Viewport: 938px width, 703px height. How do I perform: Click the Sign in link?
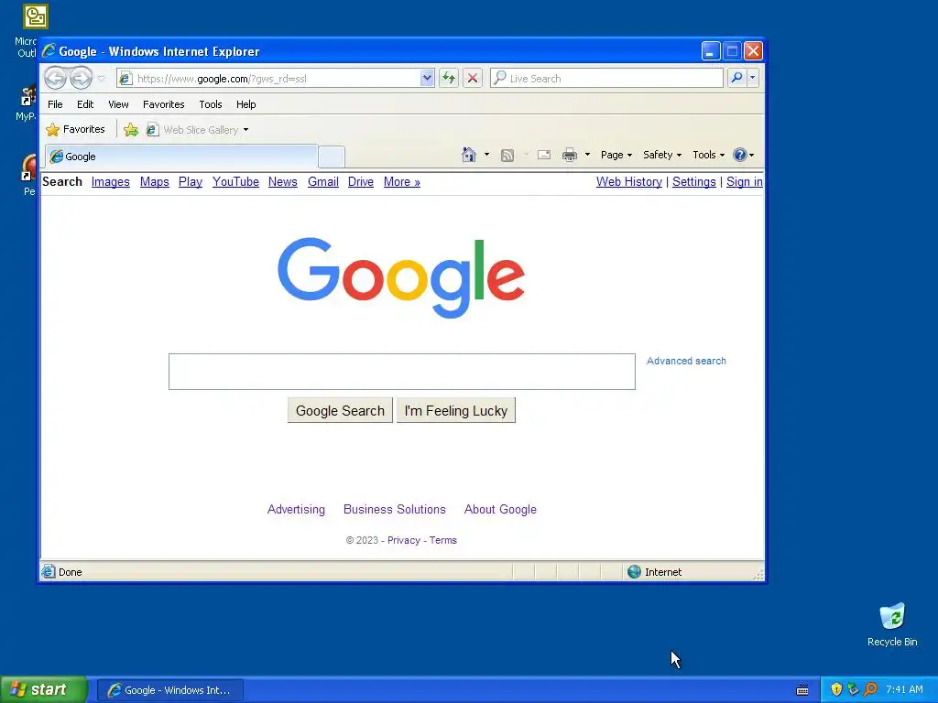744,182
